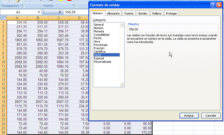Switch to the Número tab
The width and height of the screenshot is (224, 135).
98,13
